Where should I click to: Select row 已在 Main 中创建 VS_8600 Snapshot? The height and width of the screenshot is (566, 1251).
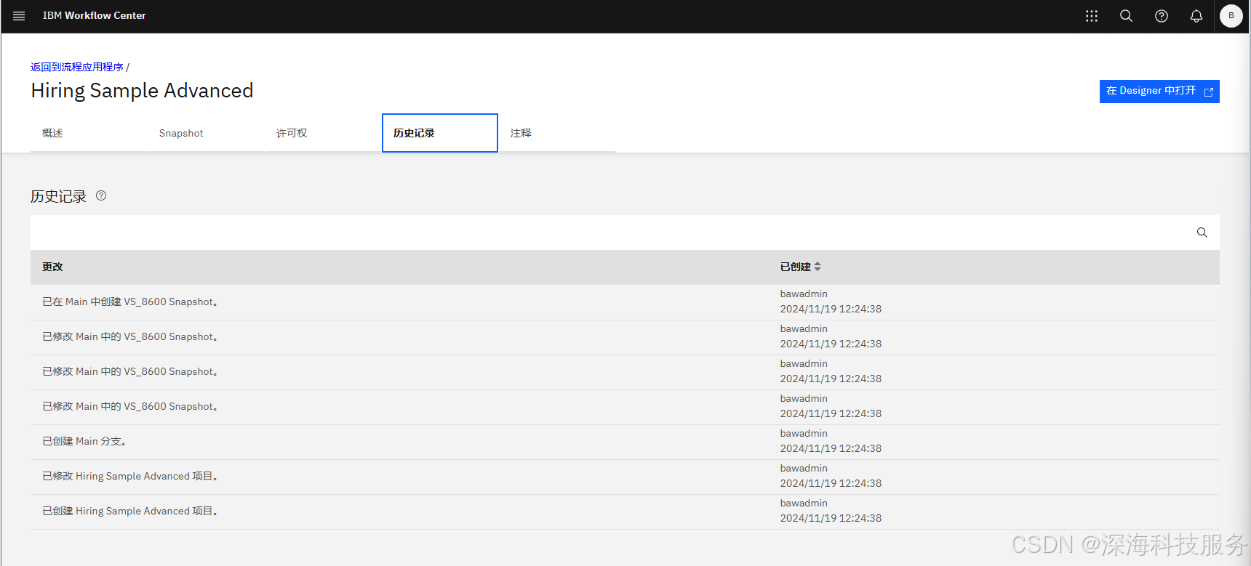(x=625, y=302)
